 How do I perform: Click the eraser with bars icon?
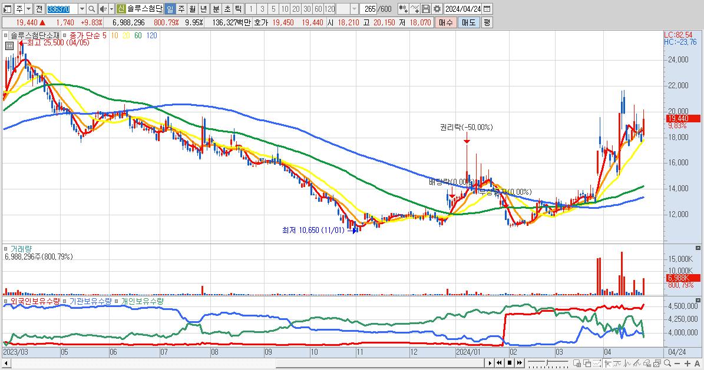(x=647, y=364)
